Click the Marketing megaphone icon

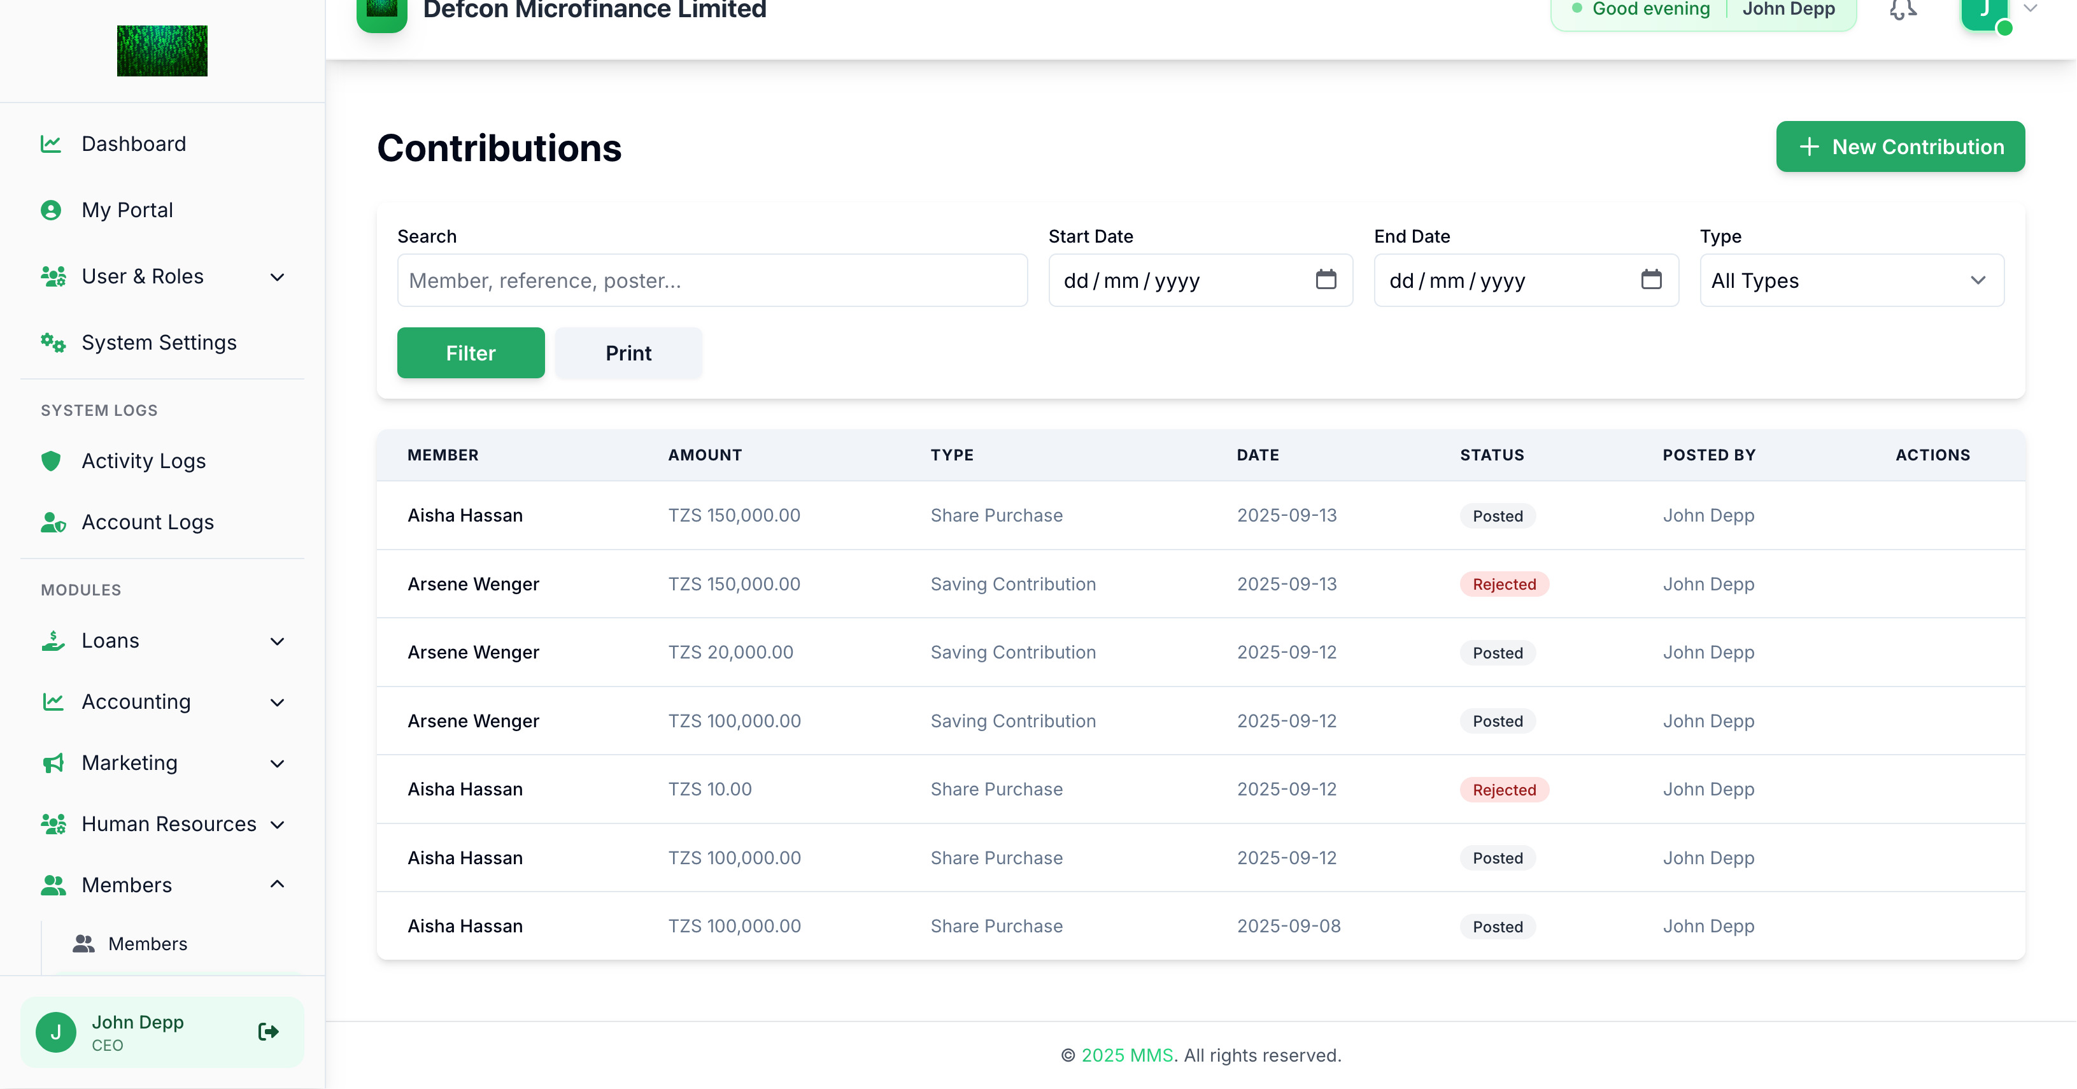click(53, 763)
